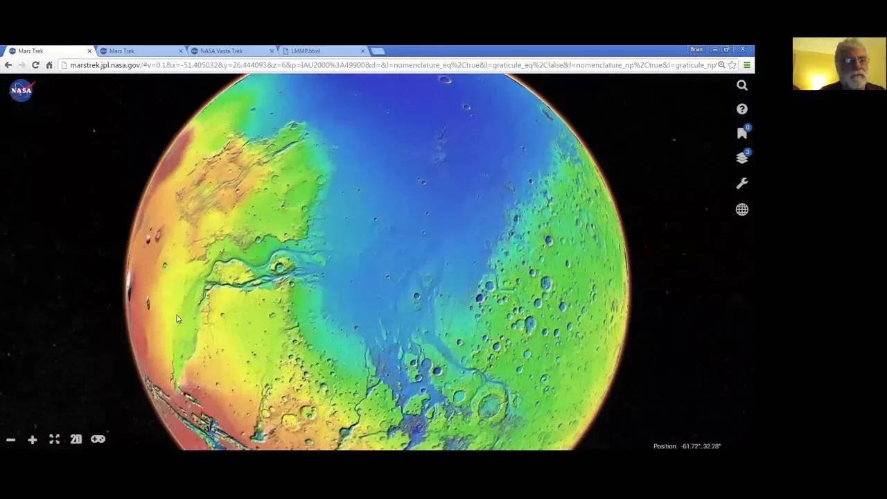Open the Chrome menu button
Image resolution: width=887 pixels, height=499 pixels.
pos(746,64)
